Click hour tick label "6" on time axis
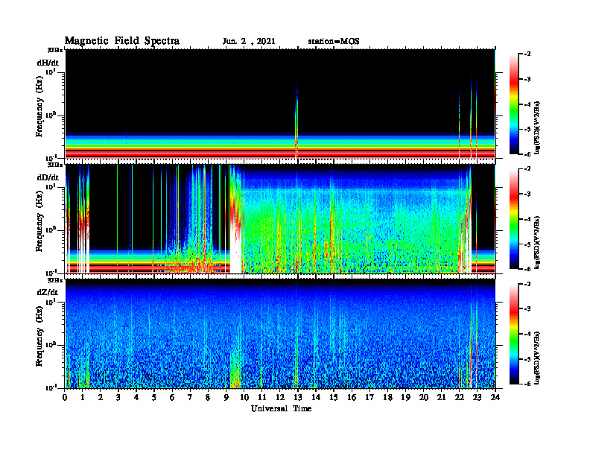Image resolution: width=590 pixels, height=456 pixels. pyautogui.click(x=172, y=397)
